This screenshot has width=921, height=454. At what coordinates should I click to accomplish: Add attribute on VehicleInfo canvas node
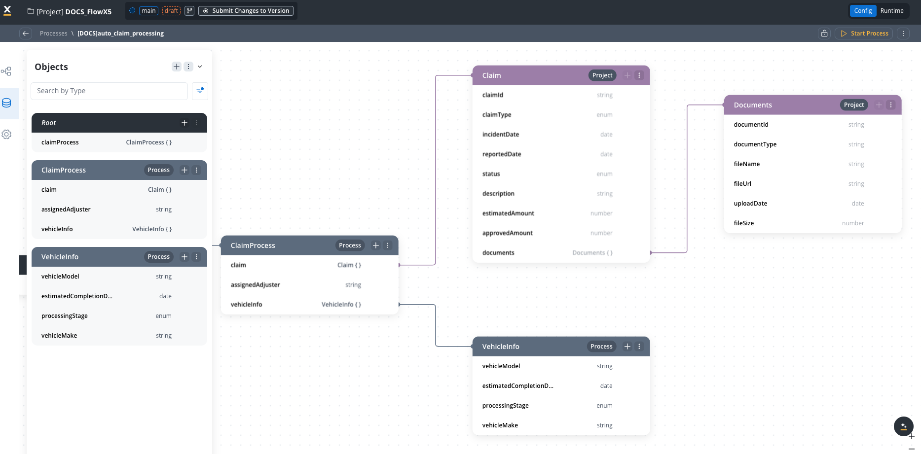click(x=627, y=347)
